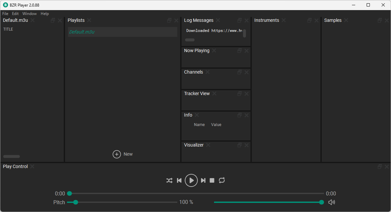Toggle repeat loop mode
The image size is (391, 212).
point(222,180)
